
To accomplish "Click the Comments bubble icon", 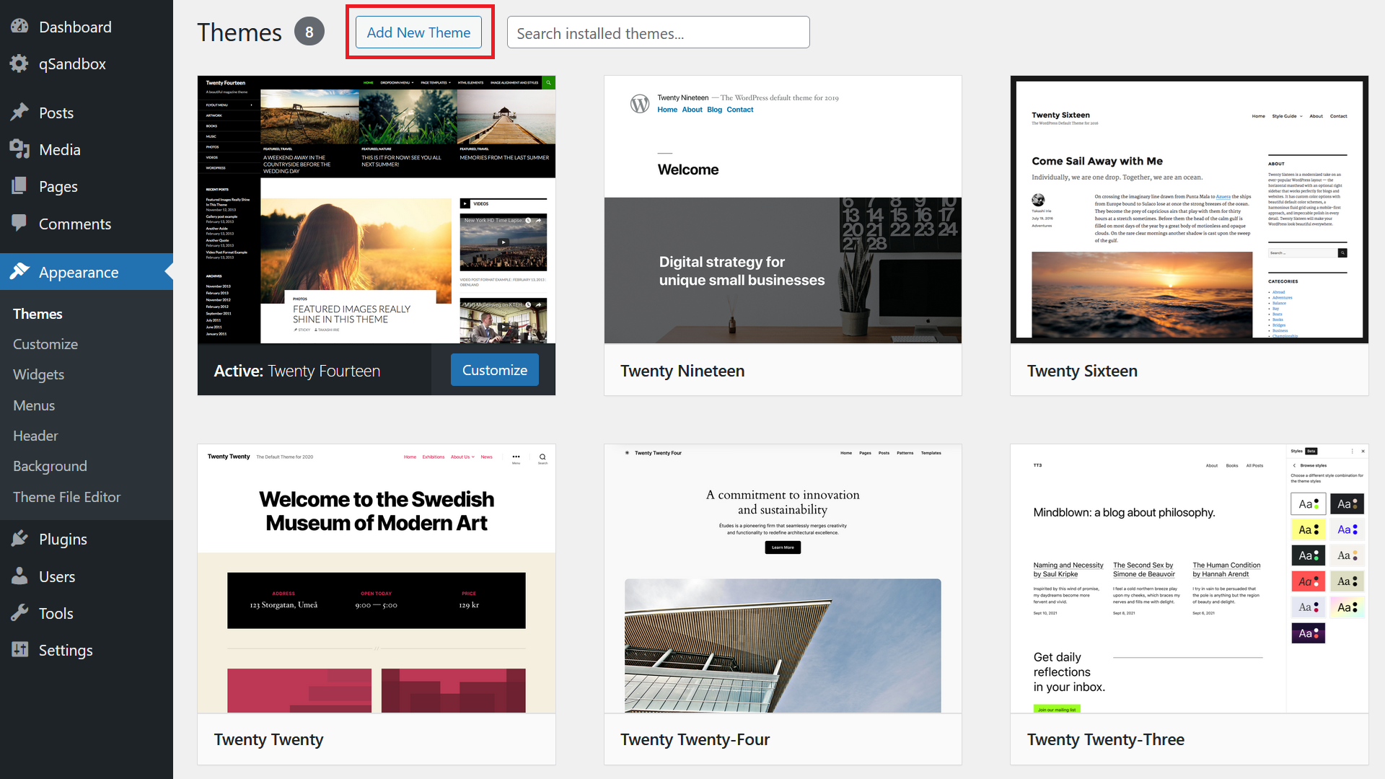I will point(19,224).
